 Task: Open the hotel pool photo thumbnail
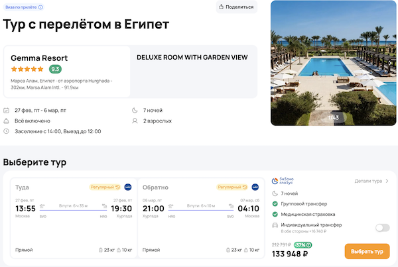332,63
